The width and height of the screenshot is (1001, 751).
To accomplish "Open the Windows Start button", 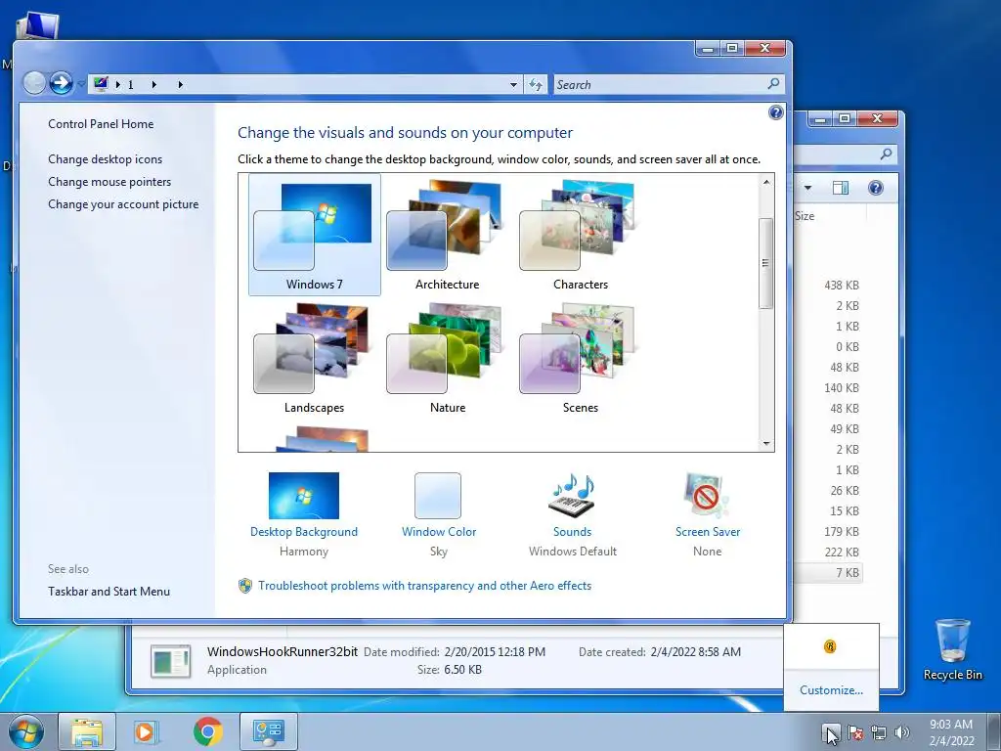I will (x=26, y=731).
